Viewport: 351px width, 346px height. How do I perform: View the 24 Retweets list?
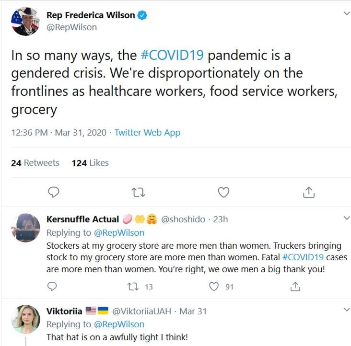(x=35, y=163)
